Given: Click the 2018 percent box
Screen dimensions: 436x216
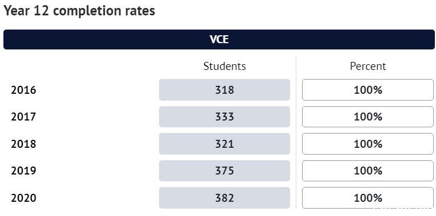Looking at the screenshot, I should click(x=368, y=144).
